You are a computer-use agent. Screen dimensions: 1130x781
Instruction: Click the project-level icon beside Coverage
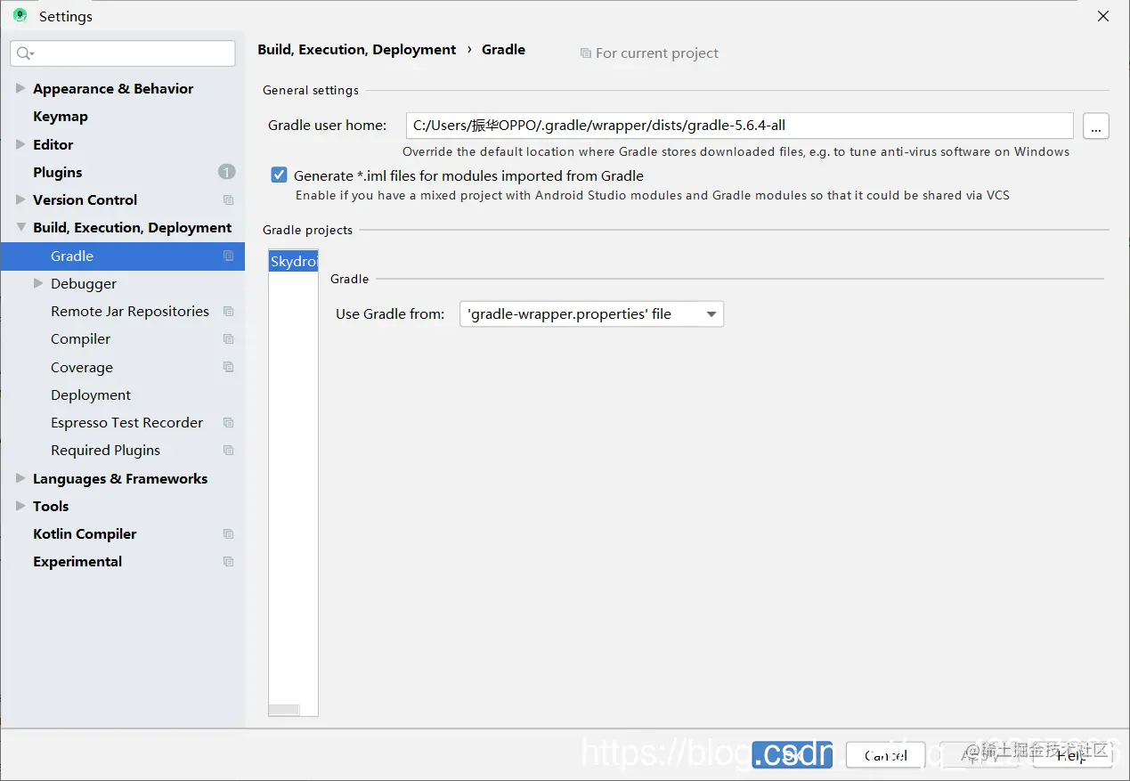pyautogui.click(x=228, y=368)
